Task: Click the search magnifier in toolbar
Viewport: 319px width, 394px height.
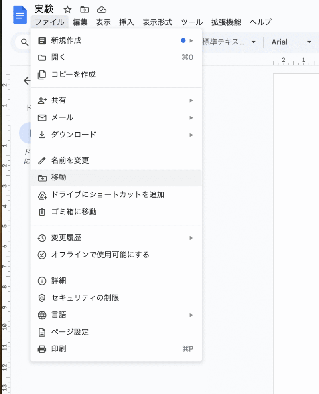Action: coord(25,42)
